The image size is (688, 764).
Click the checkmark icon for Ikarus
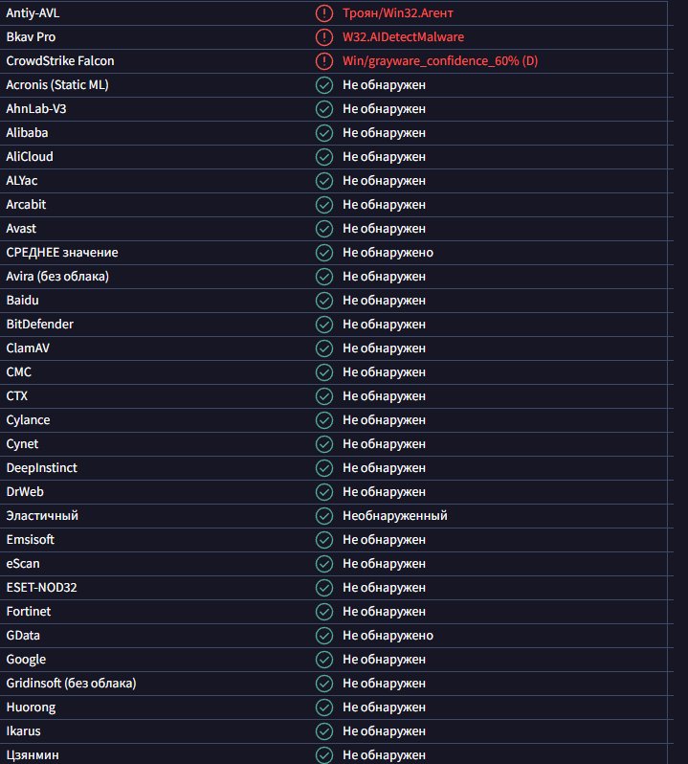[x=324, y=731]
